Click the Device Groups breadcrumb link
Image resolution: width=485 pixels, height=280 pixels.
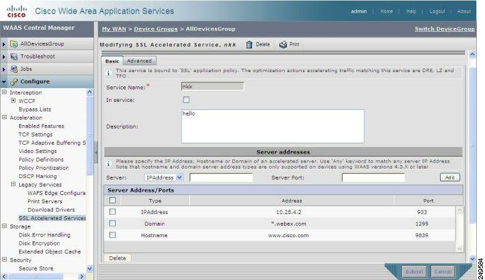click(x=156, y=29)
